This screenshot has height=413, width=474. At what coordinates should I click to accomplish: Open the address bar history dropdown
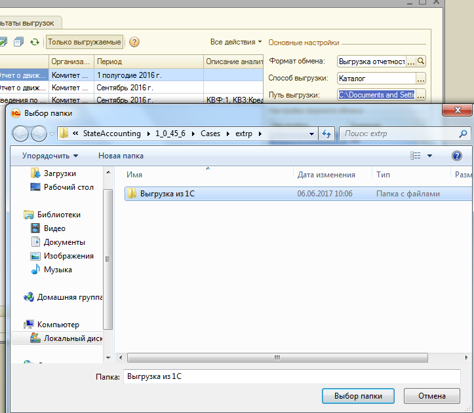[x=311, y=134]
